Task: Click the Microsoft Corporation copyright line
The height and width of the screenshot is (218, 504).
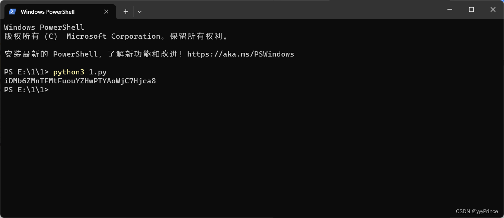Action: click(115, 36)
